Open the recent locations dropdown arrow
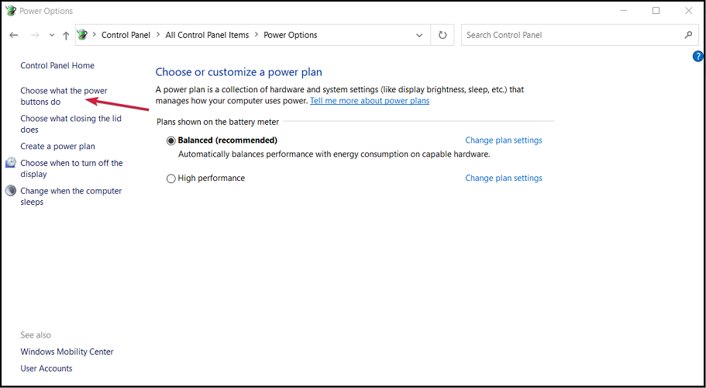This screenshot has height=388, width=706. click(x=52, y=35)
